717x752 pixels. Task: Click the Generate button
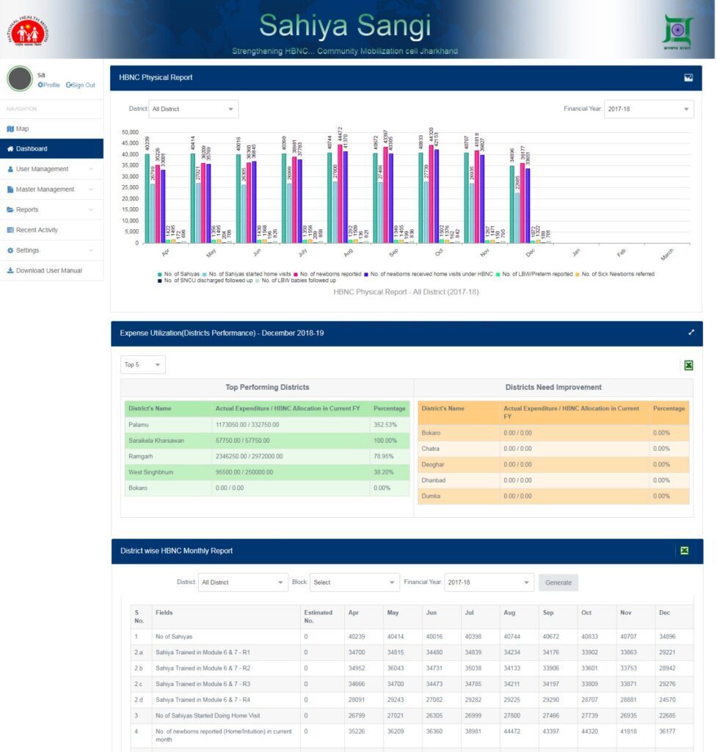pos(558,582)
